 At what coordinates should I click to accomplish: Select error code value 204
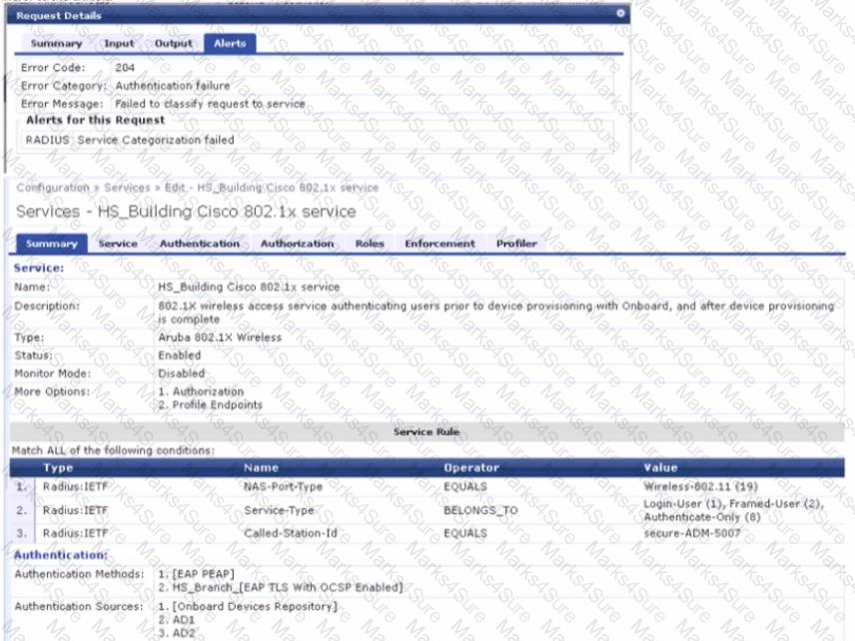[125, 68]
